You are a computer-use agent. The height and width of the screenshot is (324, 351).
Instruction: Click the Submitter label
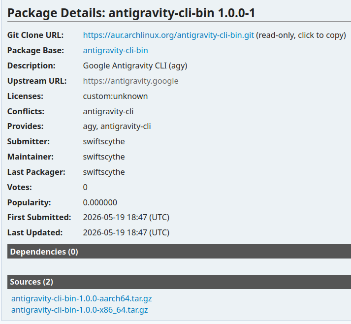tap(29, 141)
